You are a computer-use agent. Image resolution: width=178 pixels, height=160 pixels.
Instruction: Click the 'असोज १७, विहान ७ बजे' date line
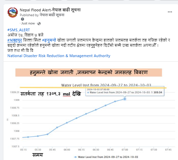pos(25,35)
